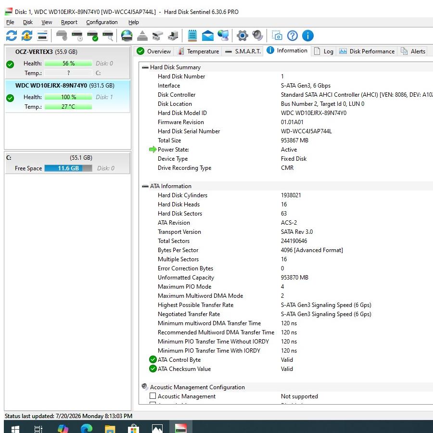
Task: Click the blue Refresh arrows toolbar icon
Action: tap(12, 36)
